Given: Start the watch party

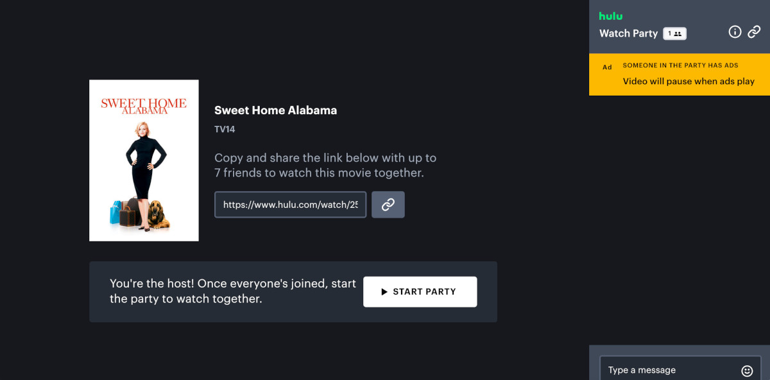Looking at the screenshot, I should tap(420, 291).
